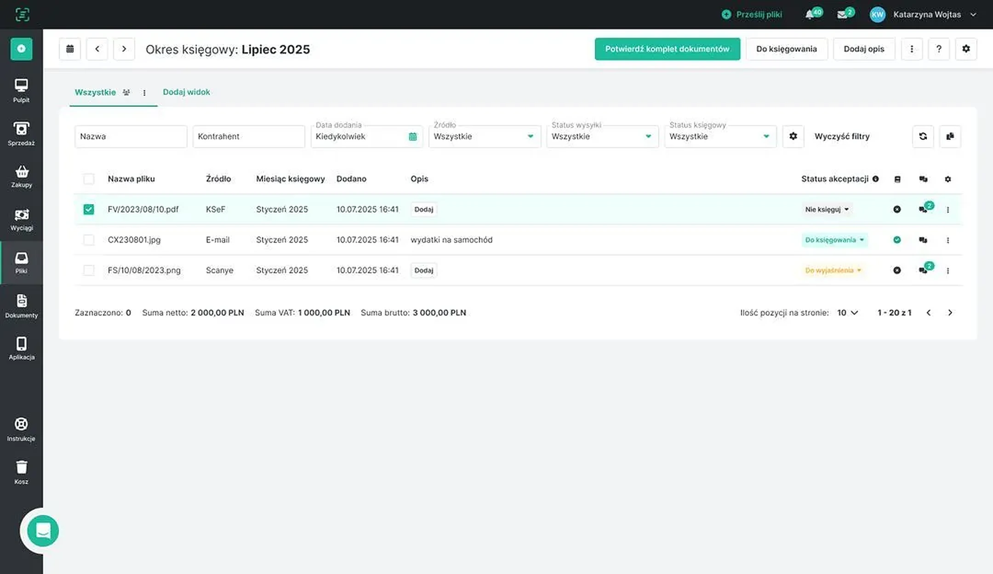Viewport: 993px width, 574px height.
Task: Click the Do księgowania header button
Action: coord(787,49)
